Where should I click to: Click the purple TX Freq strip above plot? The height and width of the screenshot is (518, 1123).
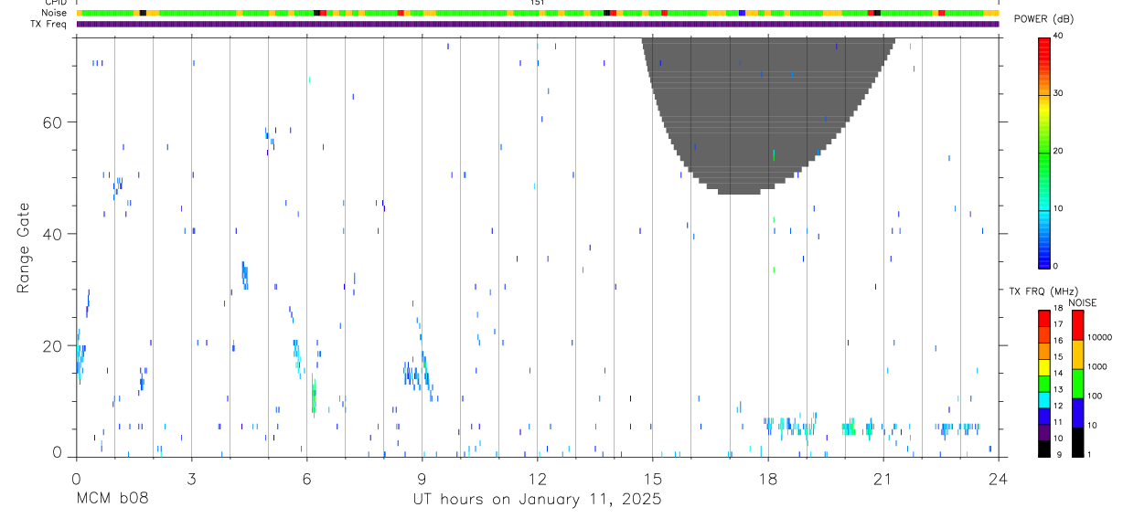(537, 24)
